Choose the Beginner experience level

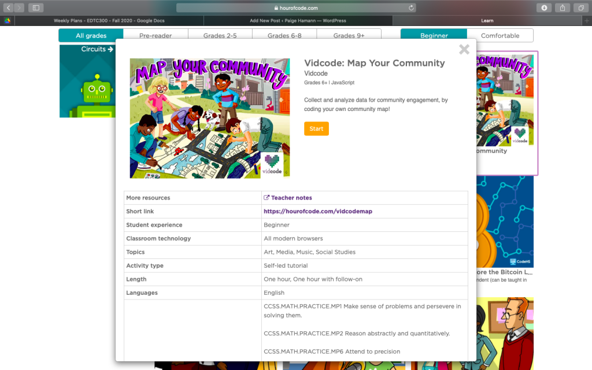pos(434,35)
